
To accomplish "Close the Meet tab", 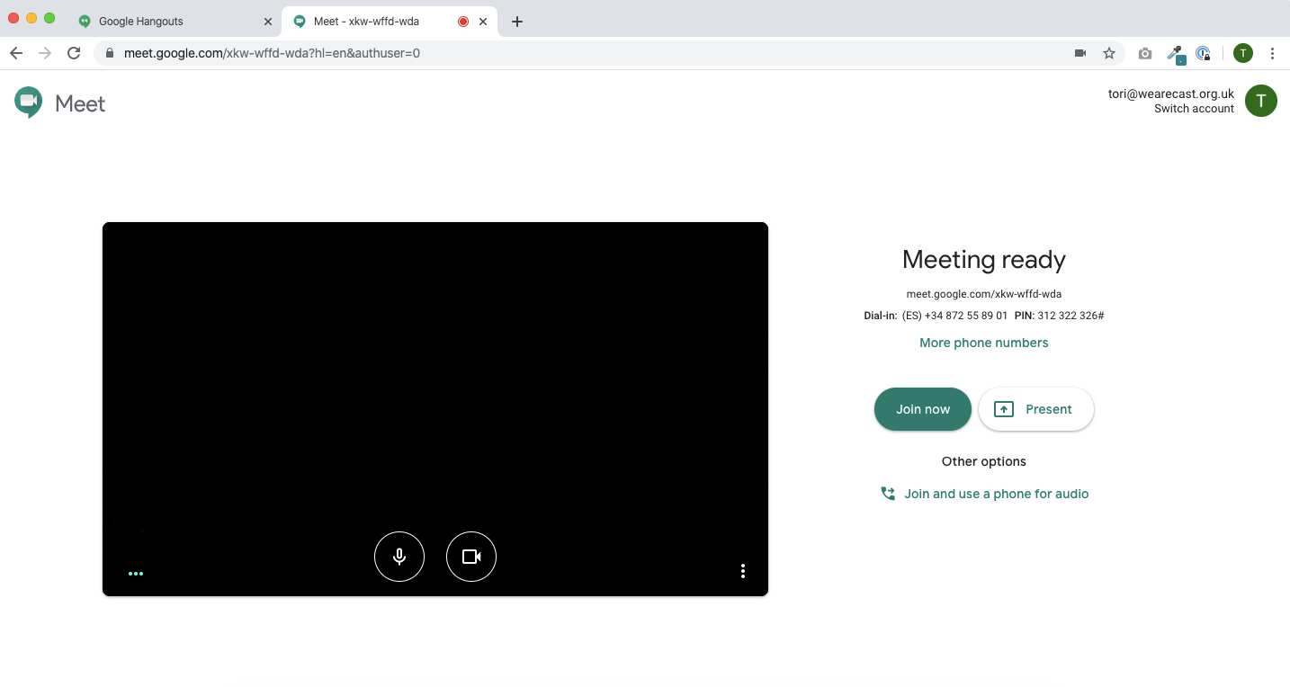I will 483,22.
